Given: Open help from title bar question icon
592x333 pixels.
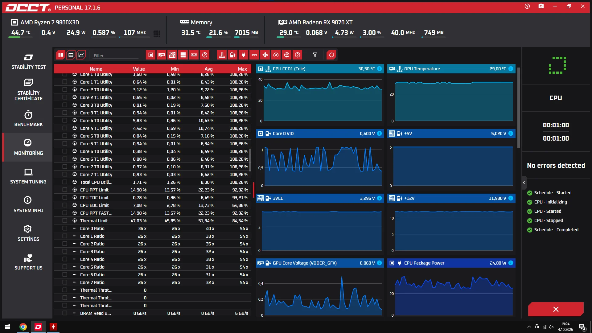Looking at the screenshot, I should 527,6.
